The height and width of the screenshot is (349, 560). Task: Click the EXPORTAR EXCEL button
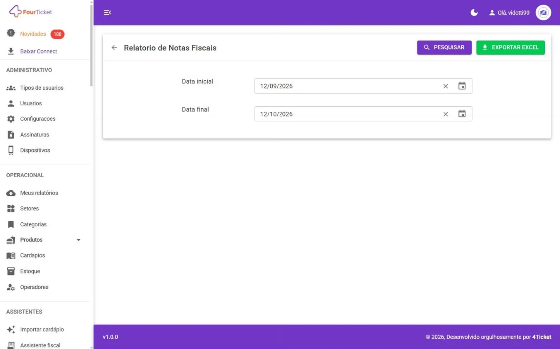[x=510, y=48]
